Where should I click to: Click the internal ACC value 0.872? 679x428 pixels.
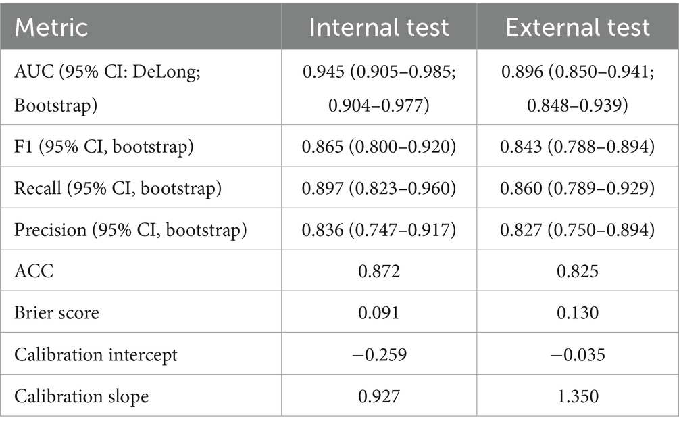click(x=378, y=271)
